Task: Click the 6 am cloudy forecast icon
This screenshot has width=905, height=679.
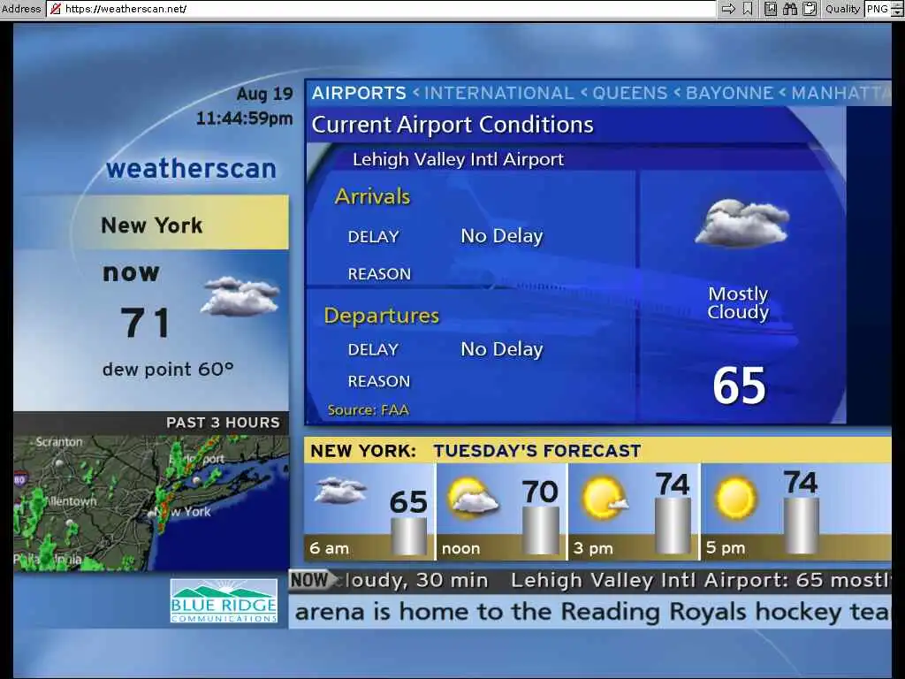Action: click(x=340, y=491)
